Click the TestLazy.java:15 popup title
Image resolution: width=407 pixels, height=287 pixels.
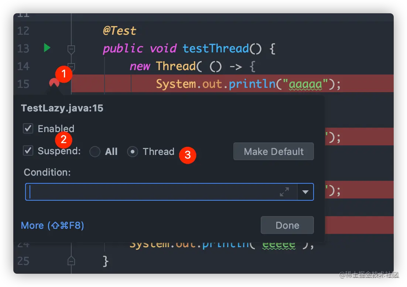[x=62, y=108]
